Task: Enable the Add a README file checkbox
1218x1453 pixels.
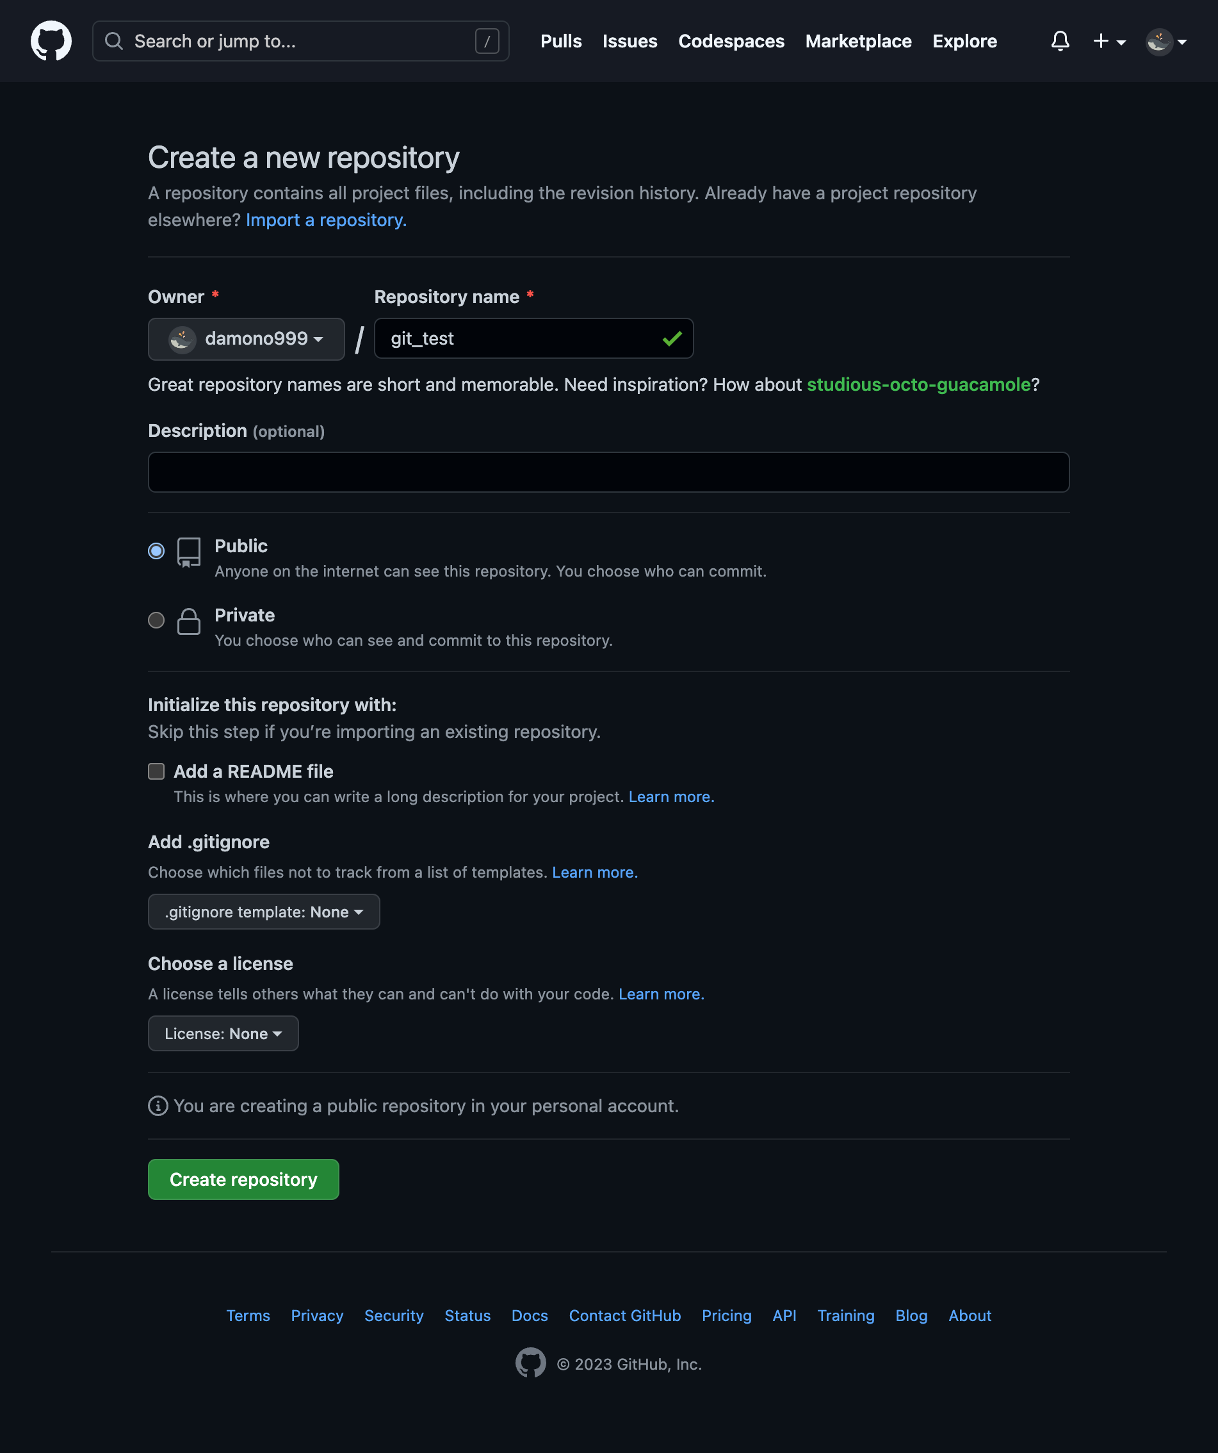Action: (156, 771)
